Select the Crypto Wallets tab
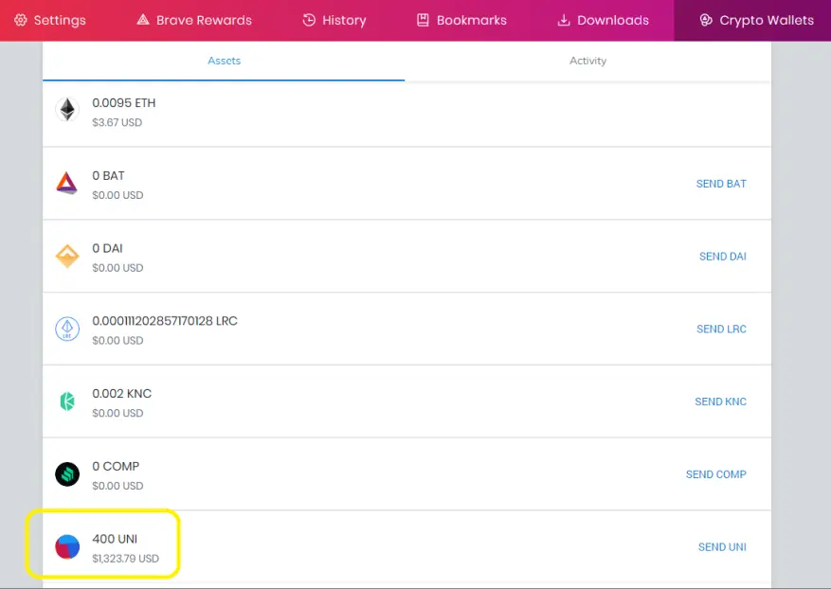Screen dimensions: 831x589 [752, 20]
